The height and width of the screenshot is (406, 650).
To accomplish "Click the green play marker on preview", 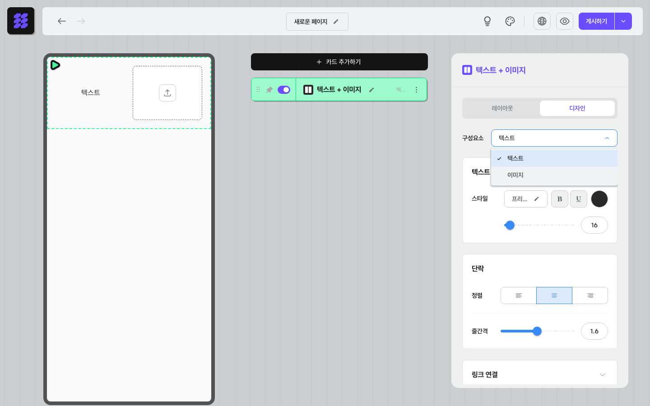I will [55, 65].
